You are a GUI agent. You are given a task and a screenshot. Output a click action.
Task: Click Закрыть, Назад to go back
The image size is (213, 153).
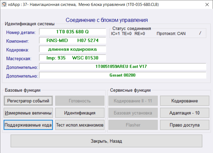click(x=106, y=141)
